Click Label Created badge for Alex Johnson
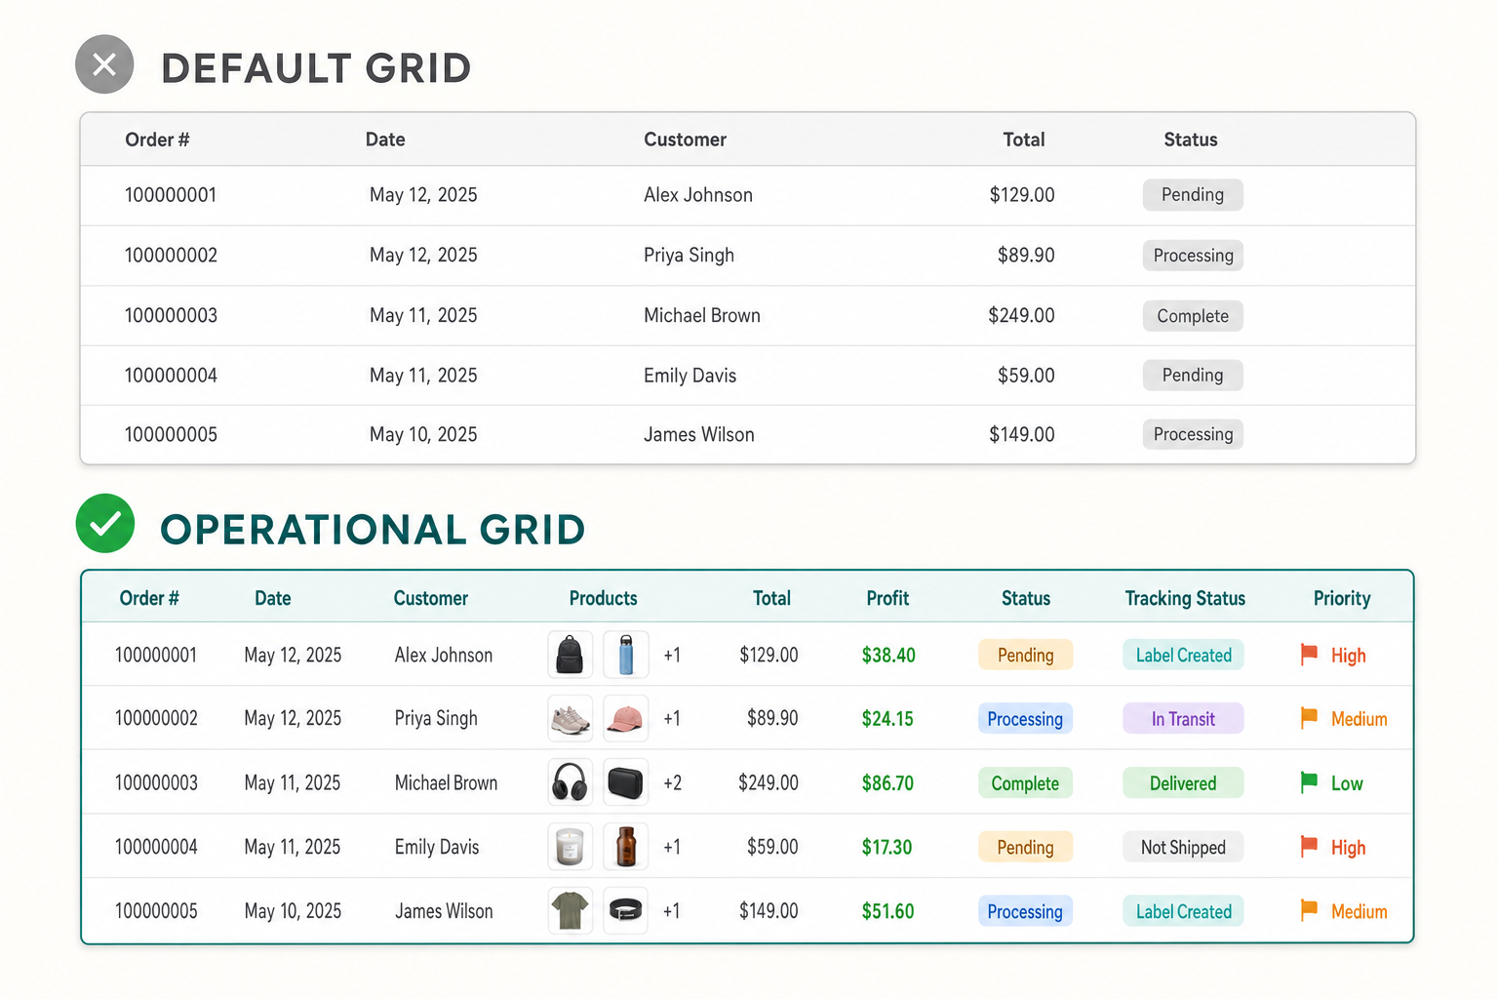This screenshot has height=999, width=1498. point(1183,655)
